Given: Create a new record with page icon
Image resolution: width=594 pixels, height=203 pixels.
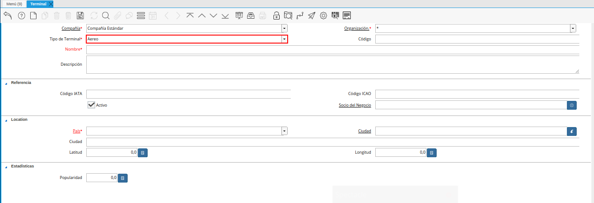Looking at the screenshot, I should click(x=33, y=16).
